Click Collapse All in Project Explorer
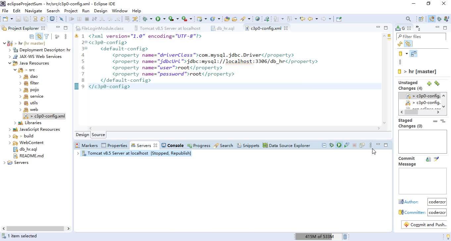The image size is (451, 241). pyautogui.click(x=32, y=36)
